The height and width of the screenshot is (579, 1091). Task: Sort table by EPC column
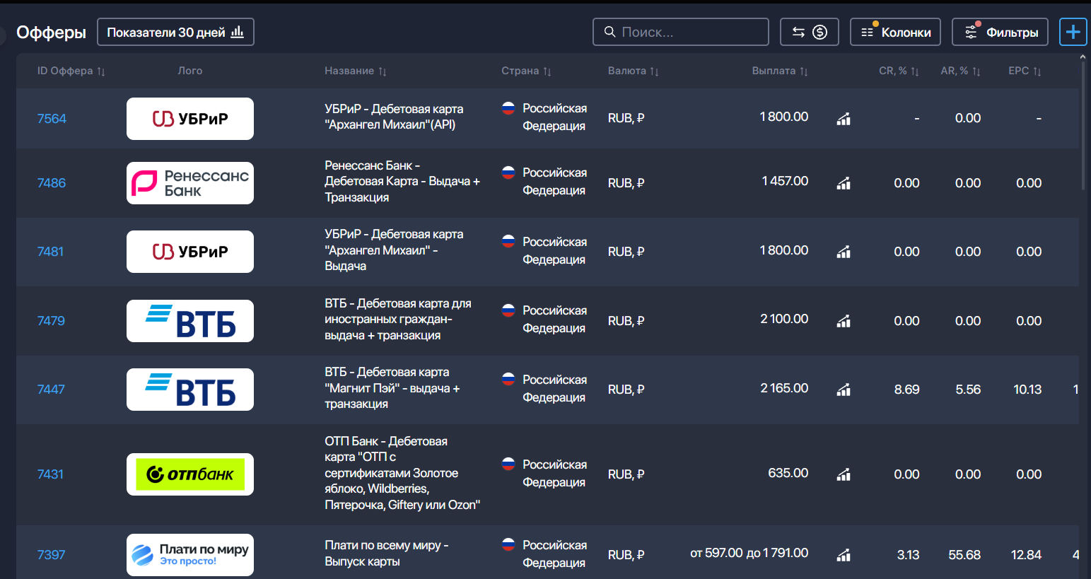tap(1025, 71)
